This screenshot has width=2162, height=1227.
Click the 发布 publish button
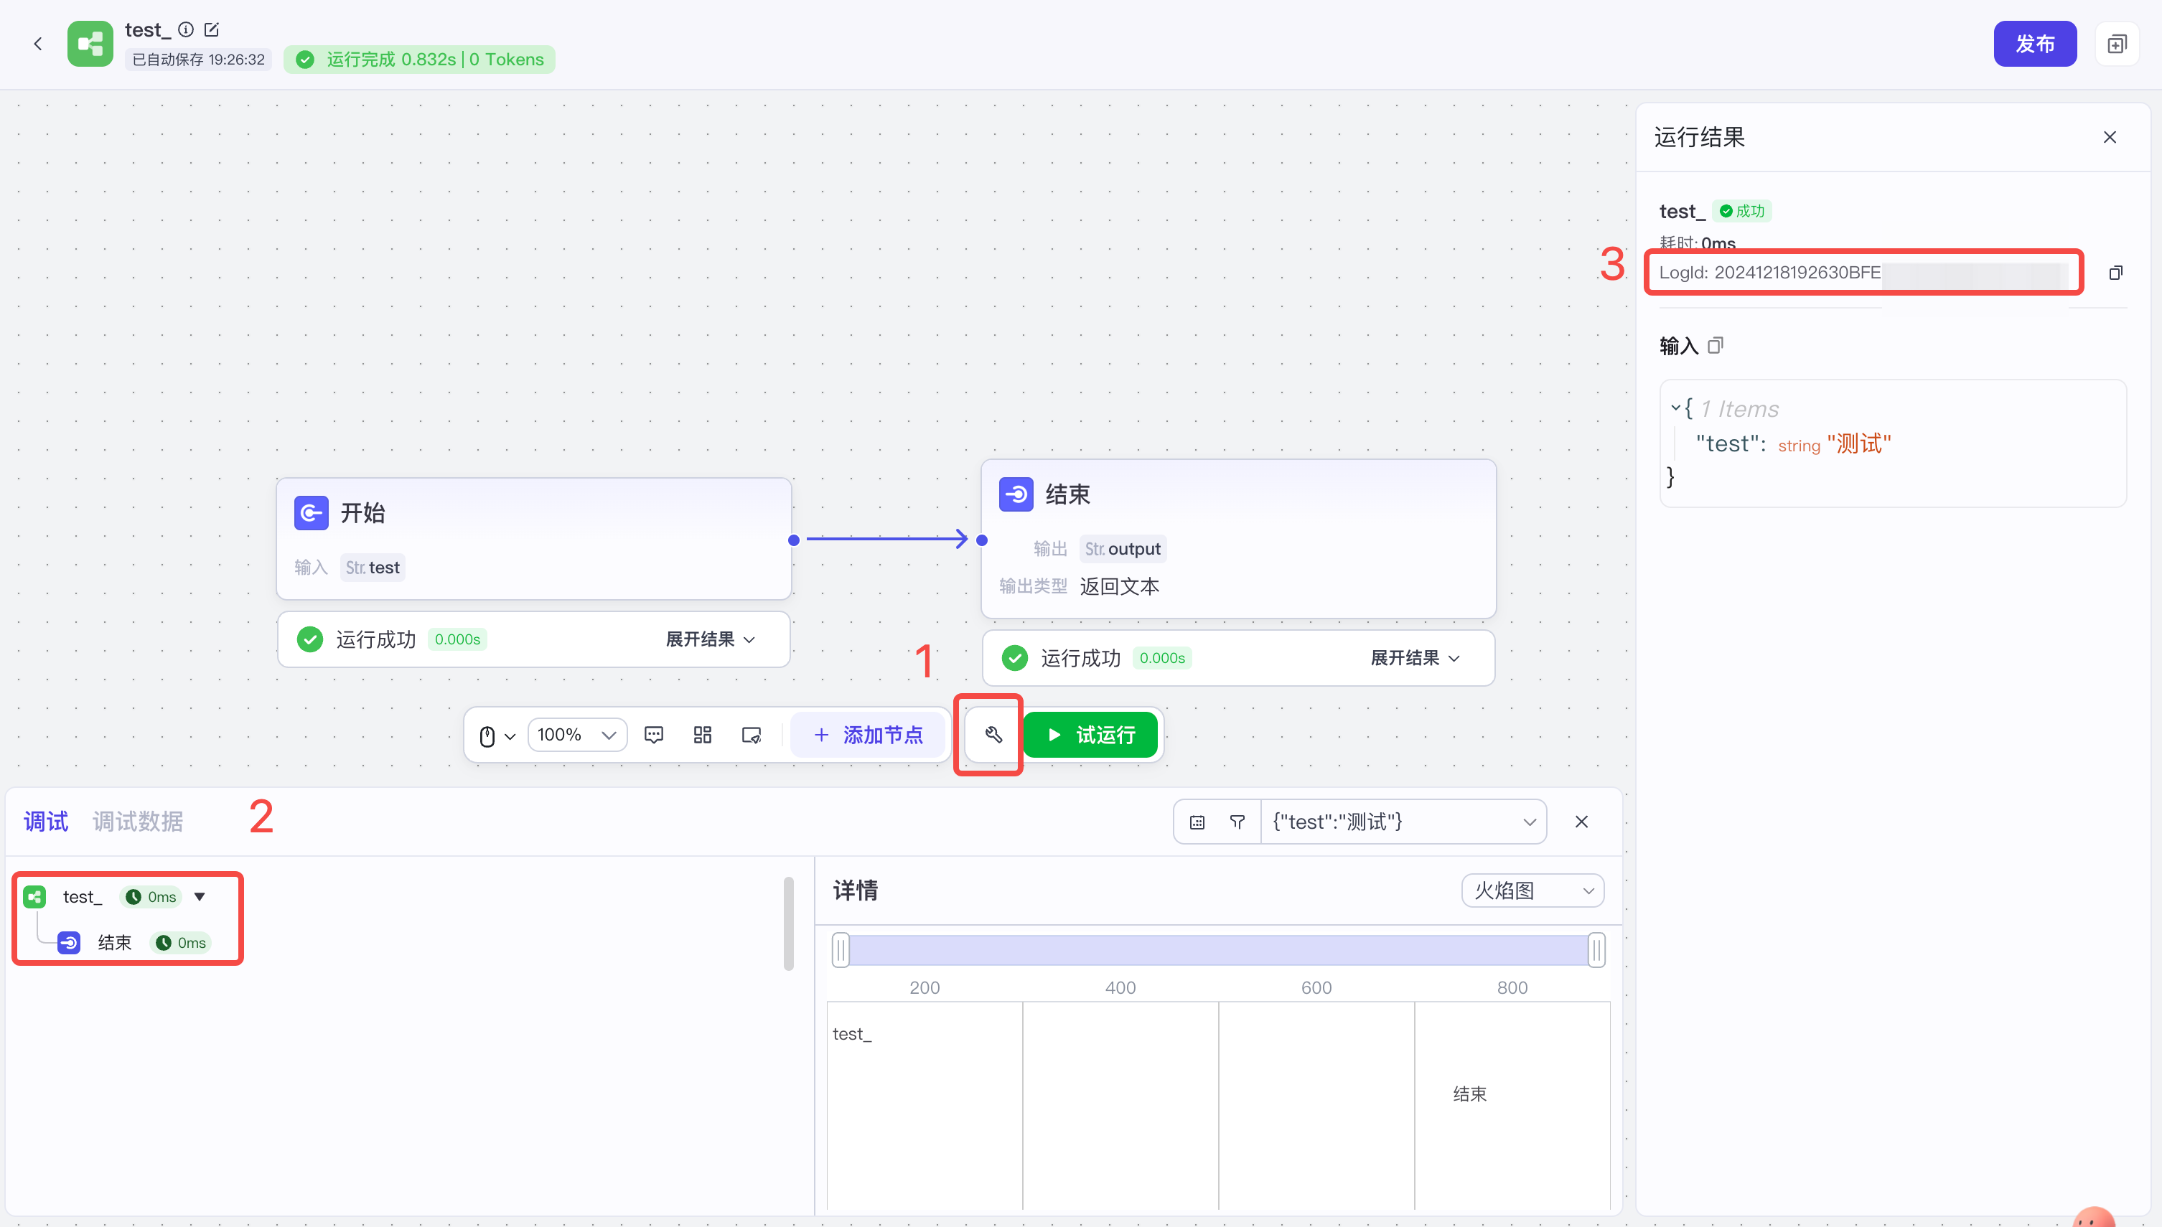click(x=2034, y=44)
